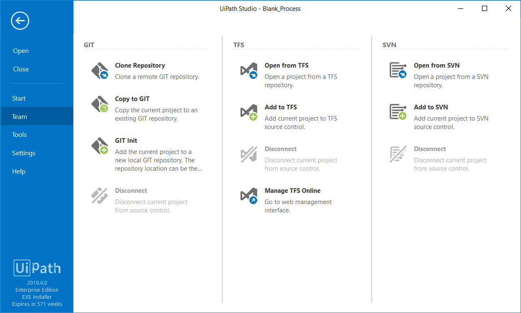Maximize the UiPath Studio window
This screenshot has width=521, height=313.
484,8
